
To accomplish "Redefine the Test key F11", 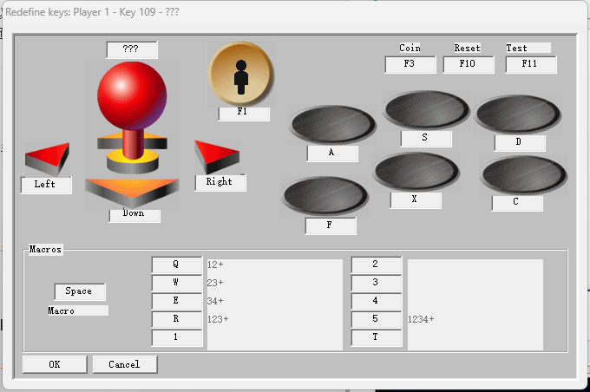I will click(530, 64).
